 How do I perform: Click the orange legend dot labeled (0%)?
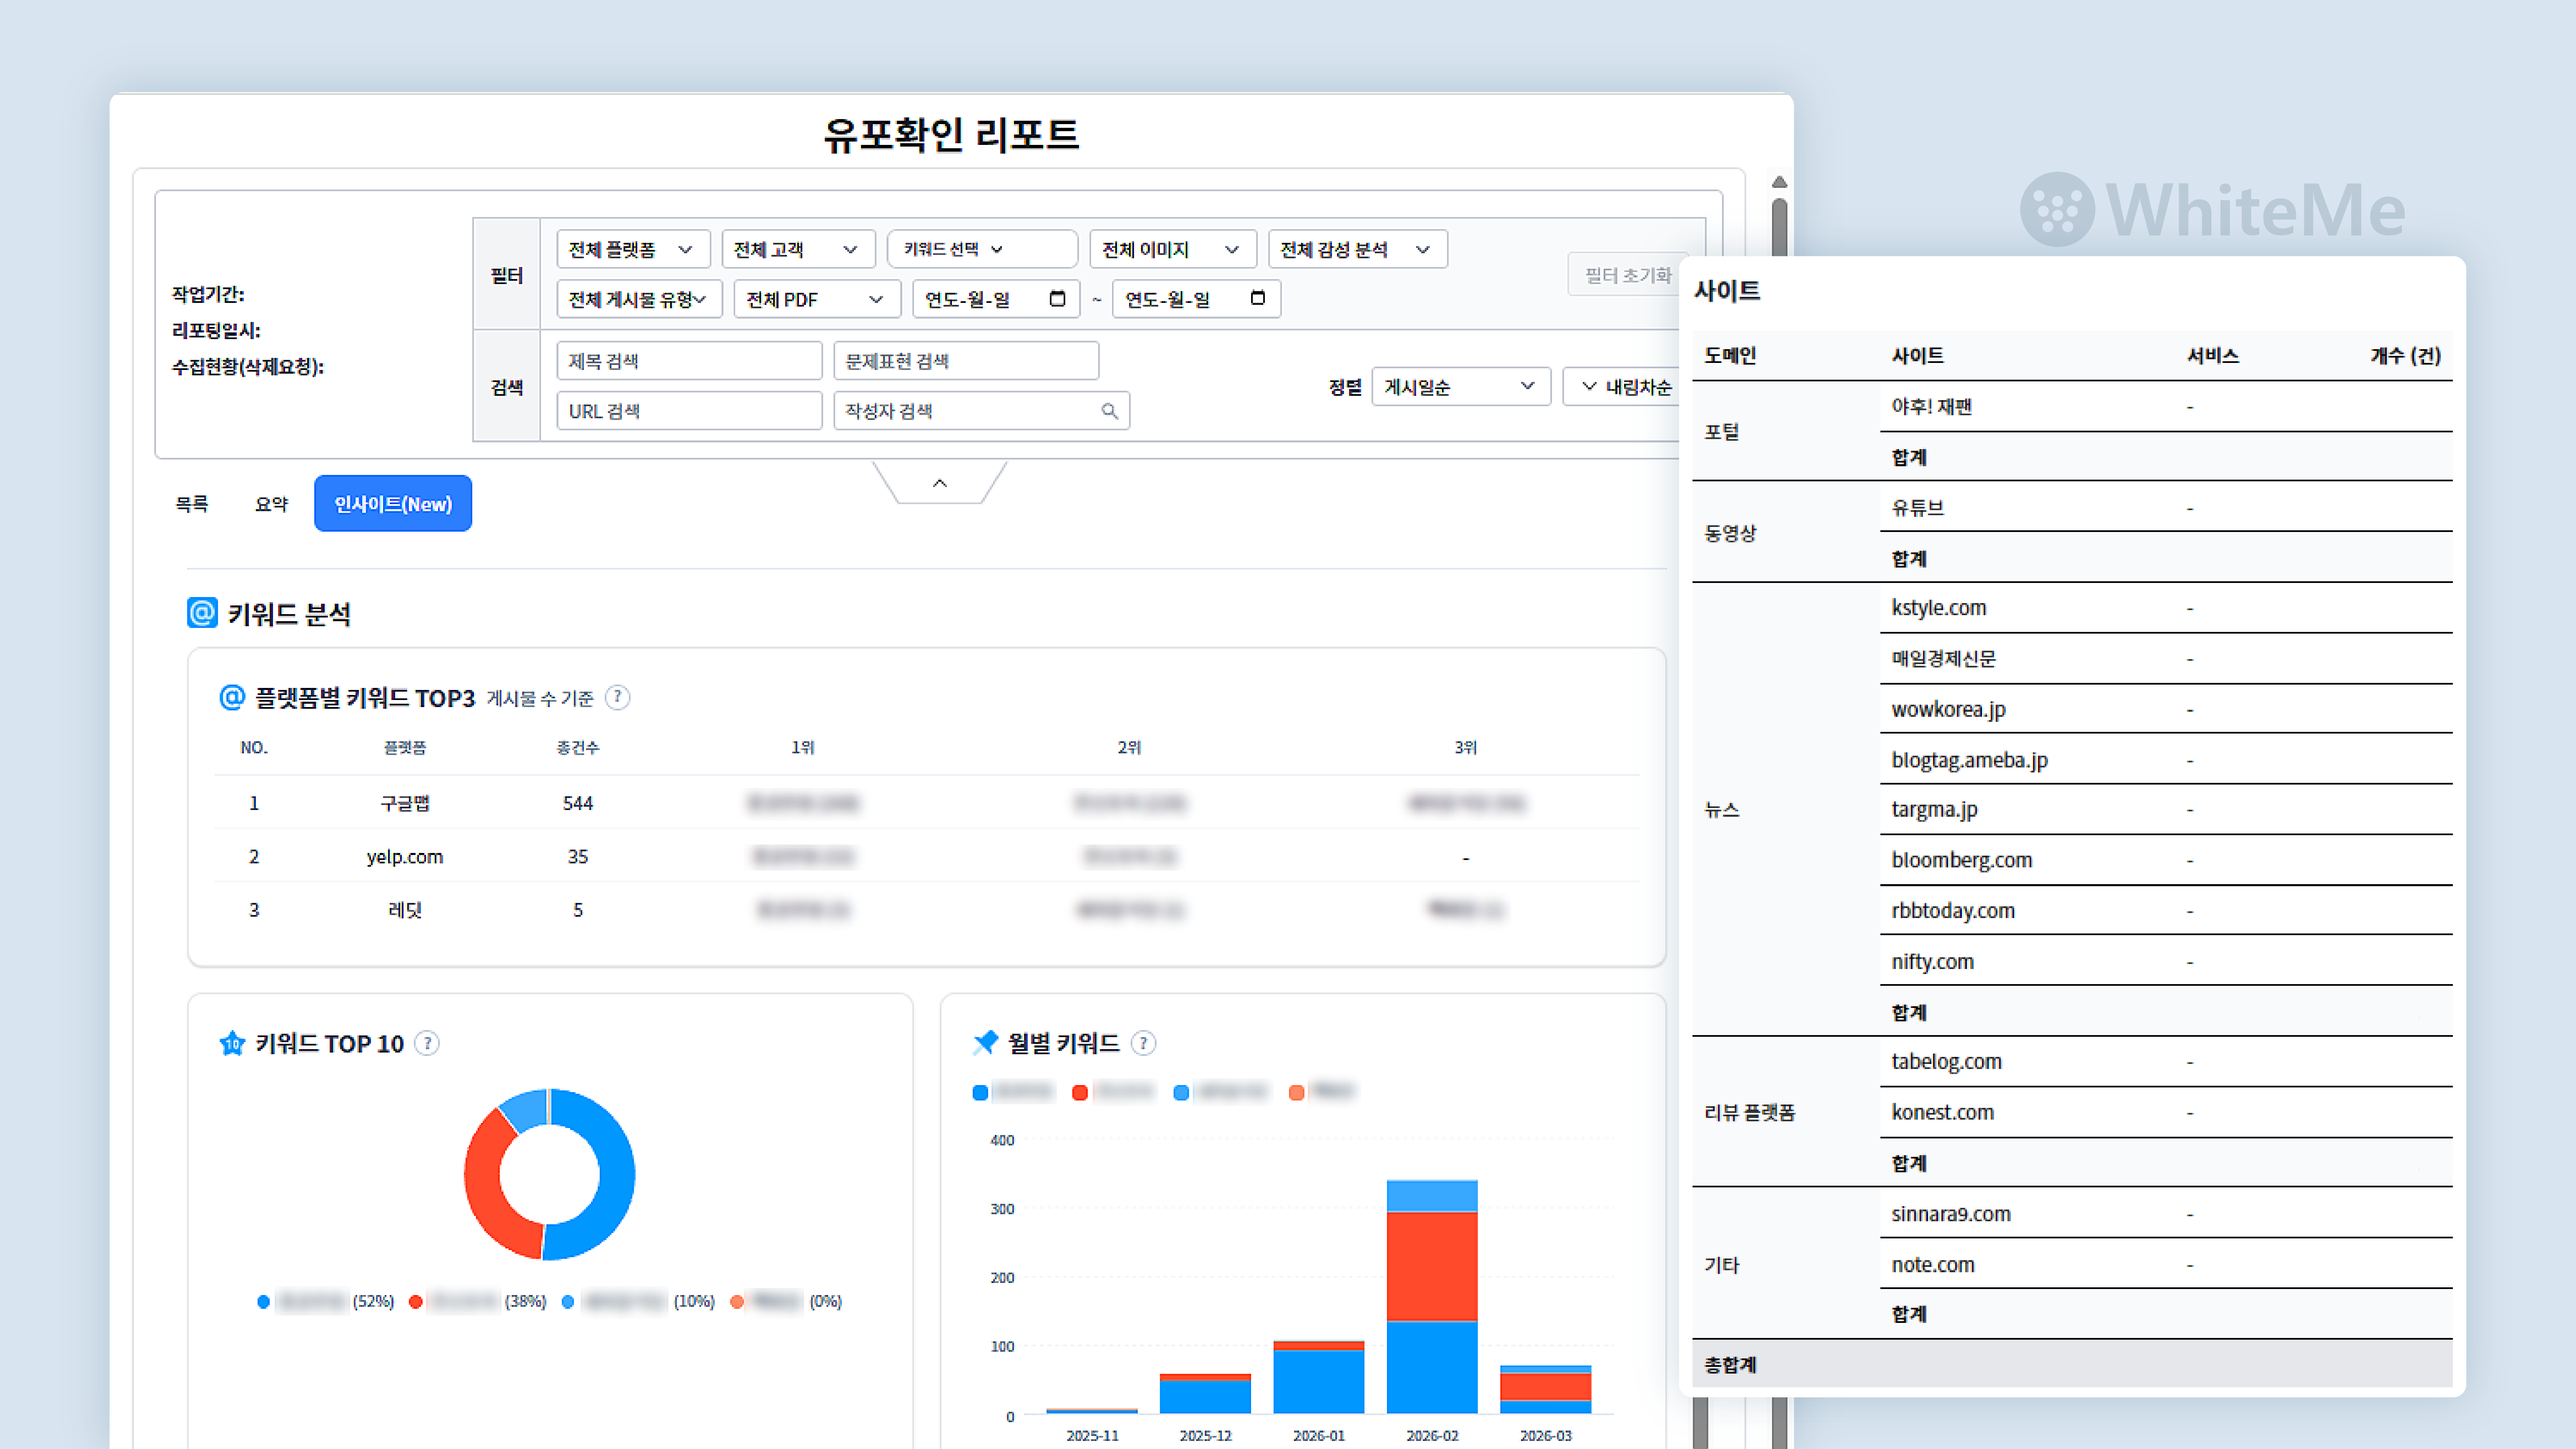pos(737,1302)
